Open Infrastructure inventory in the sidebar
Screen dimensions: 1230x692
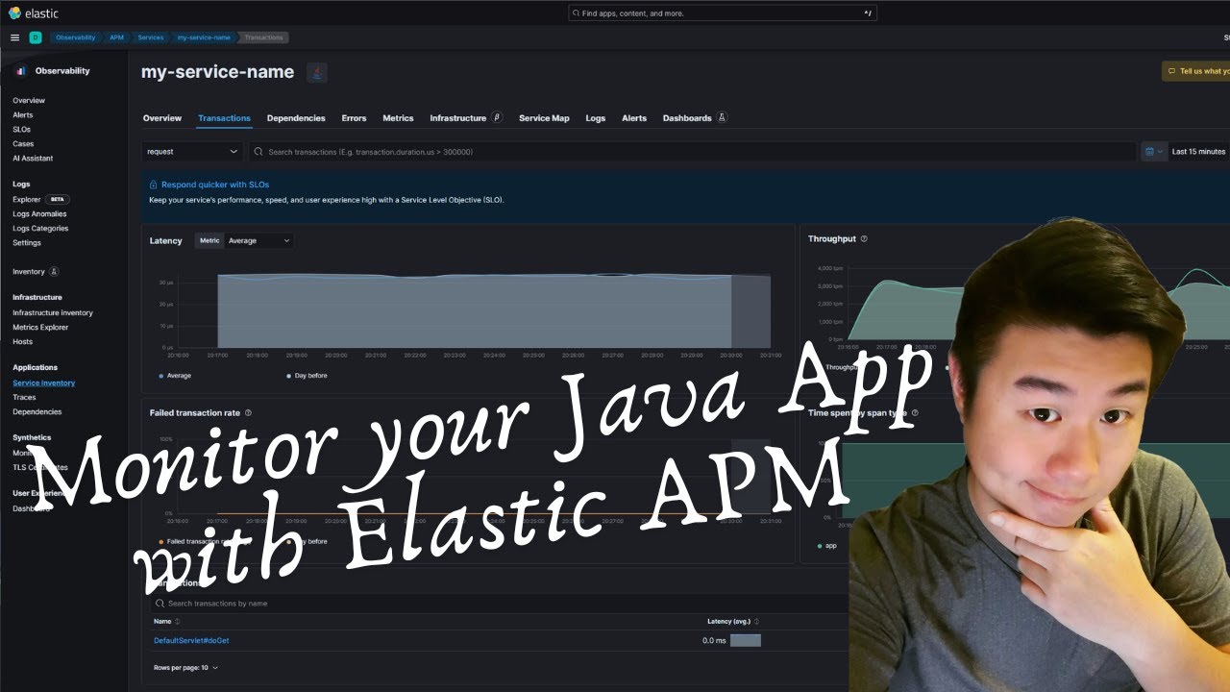click(x=53, y=312)
